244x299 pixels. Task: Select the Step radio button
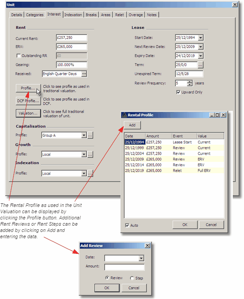click(x=132, y=278)
